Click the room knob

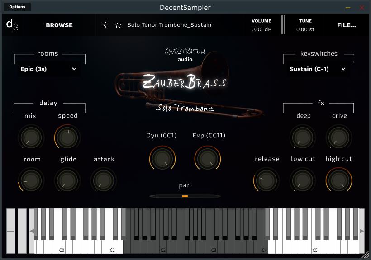[x=31, y=180]
